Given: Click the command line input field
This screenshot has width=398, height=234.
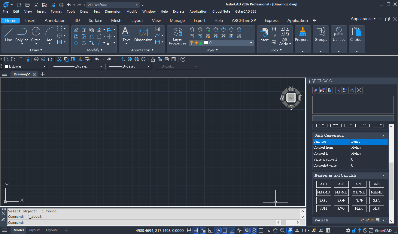Looking at the screenshot, I should click(141, 223).
